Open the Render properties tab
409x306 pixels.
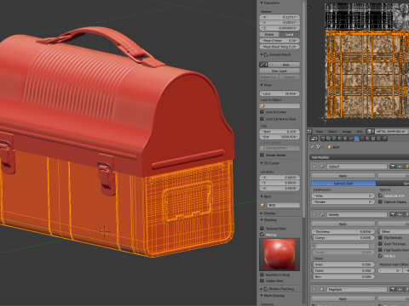(x=323, y=139)
